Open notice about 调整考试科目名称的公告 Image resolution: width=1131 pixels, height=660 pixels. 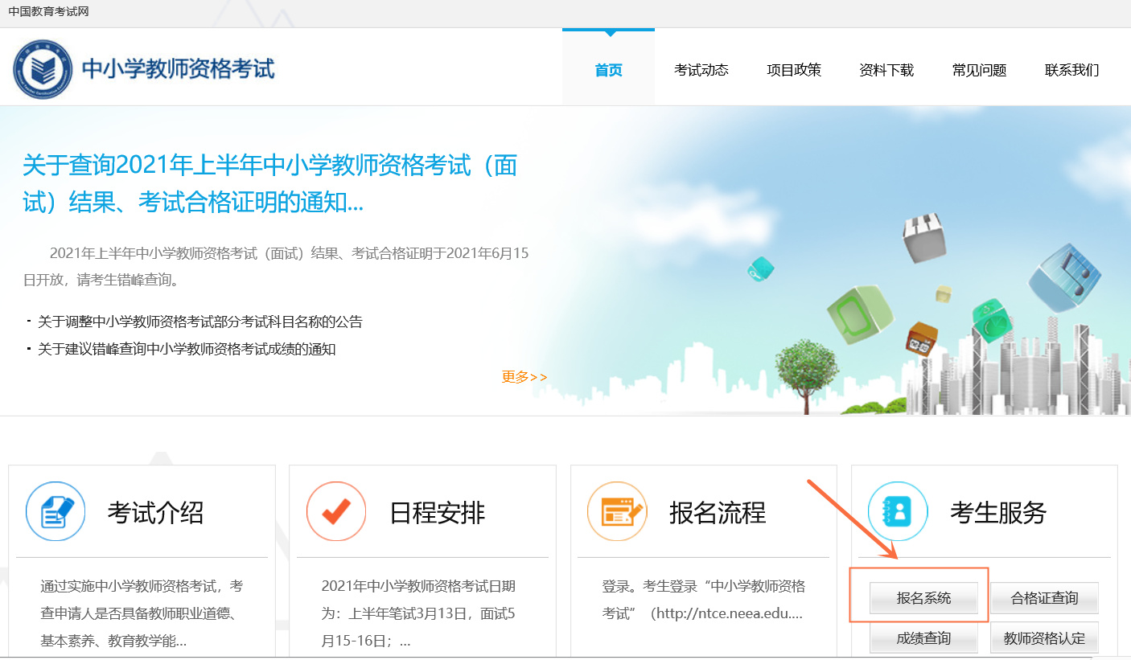coord(200,322)
